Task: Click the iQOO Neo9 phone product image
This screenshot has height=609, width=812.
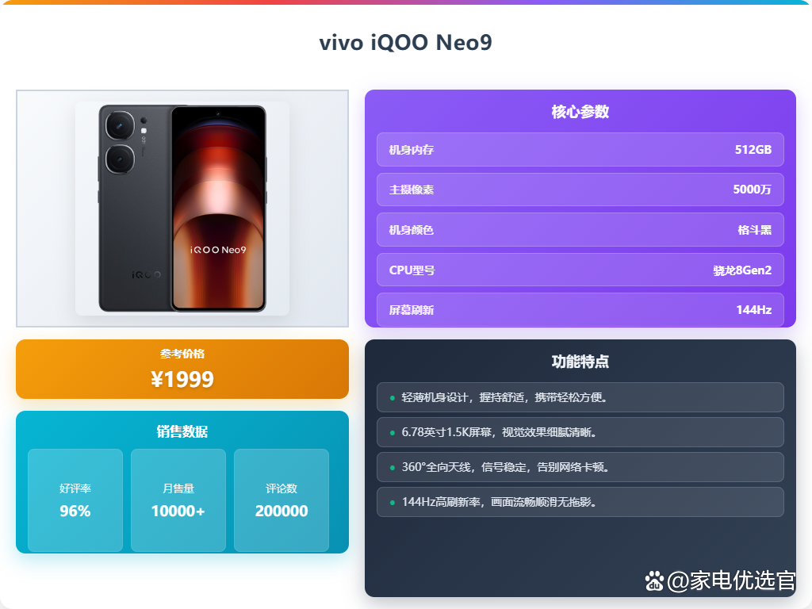Action: point(182,209)
